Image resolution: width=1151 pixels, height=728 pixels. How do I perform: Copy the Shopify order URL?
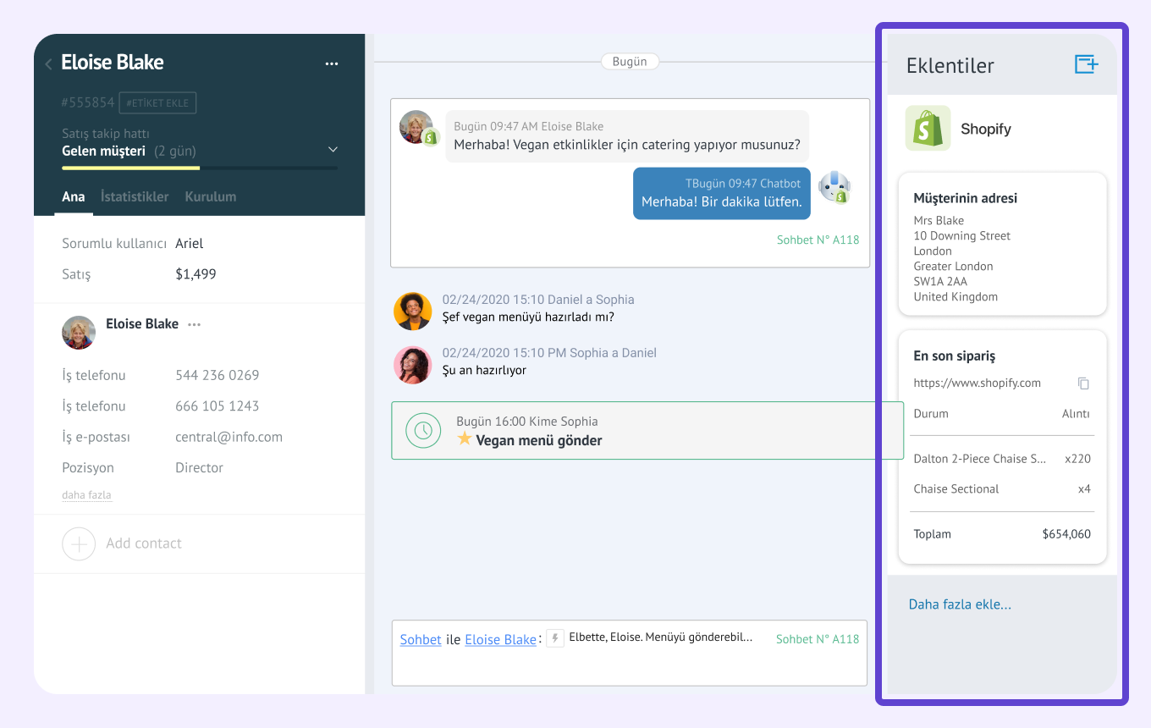[1083, 383]
